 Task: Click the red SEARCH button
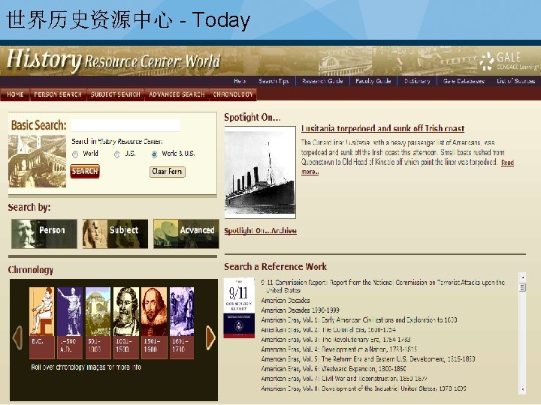coord(85,171)
